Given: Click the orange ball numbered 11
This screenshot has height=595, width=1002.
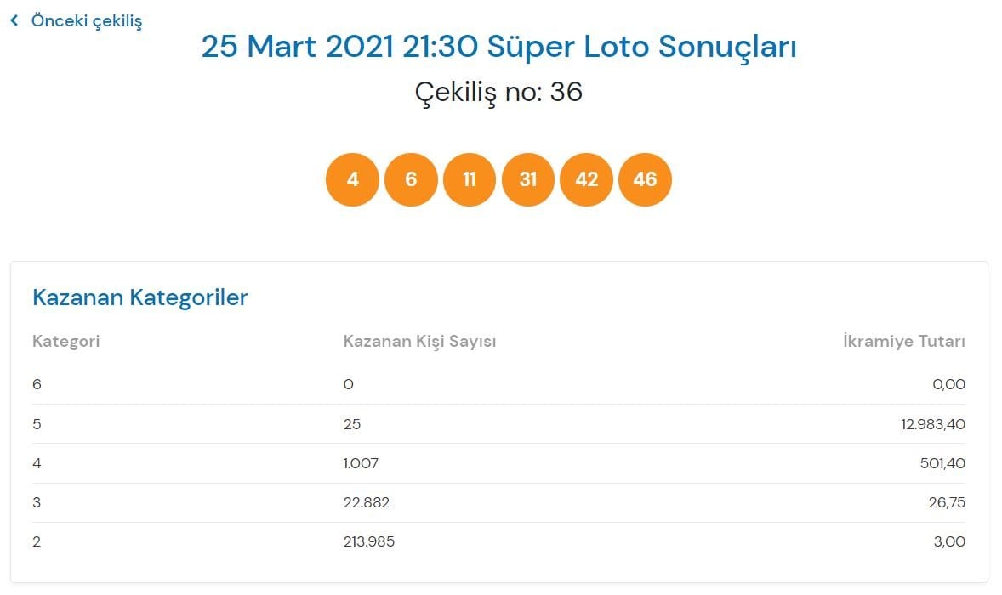Looking at the screenshot, I should click(x=469, y=179).
